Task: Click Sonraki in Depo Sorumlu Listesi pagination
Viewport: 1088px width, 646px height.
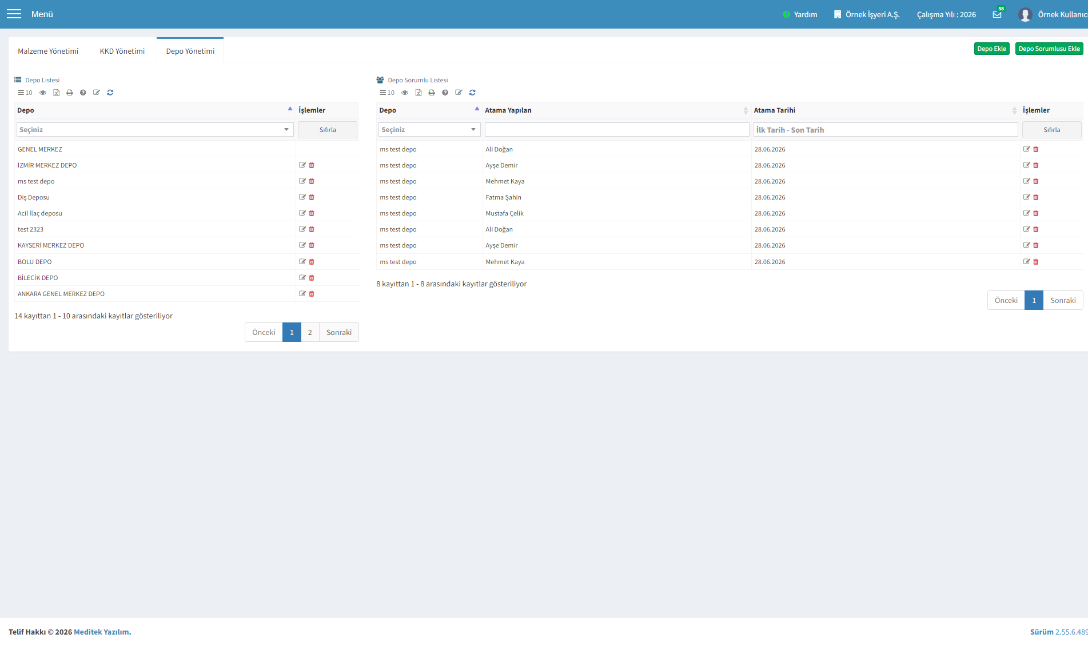Action: click(x=1063, y=300)
